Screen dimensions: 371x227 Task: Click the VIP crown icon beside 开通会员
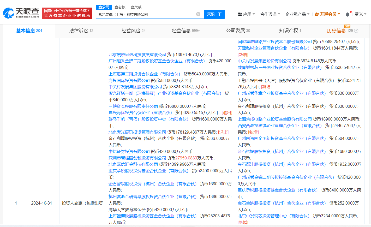point(317,14)
